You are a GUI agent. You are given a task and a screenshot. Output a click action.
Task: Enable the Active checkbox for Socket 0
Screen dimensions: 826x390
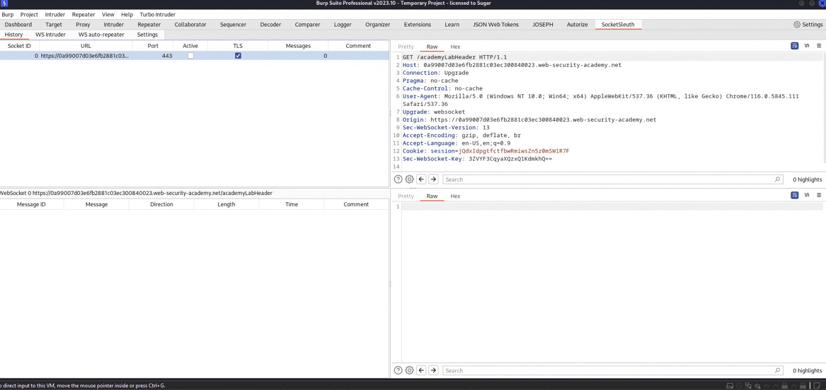pos(191,56)
